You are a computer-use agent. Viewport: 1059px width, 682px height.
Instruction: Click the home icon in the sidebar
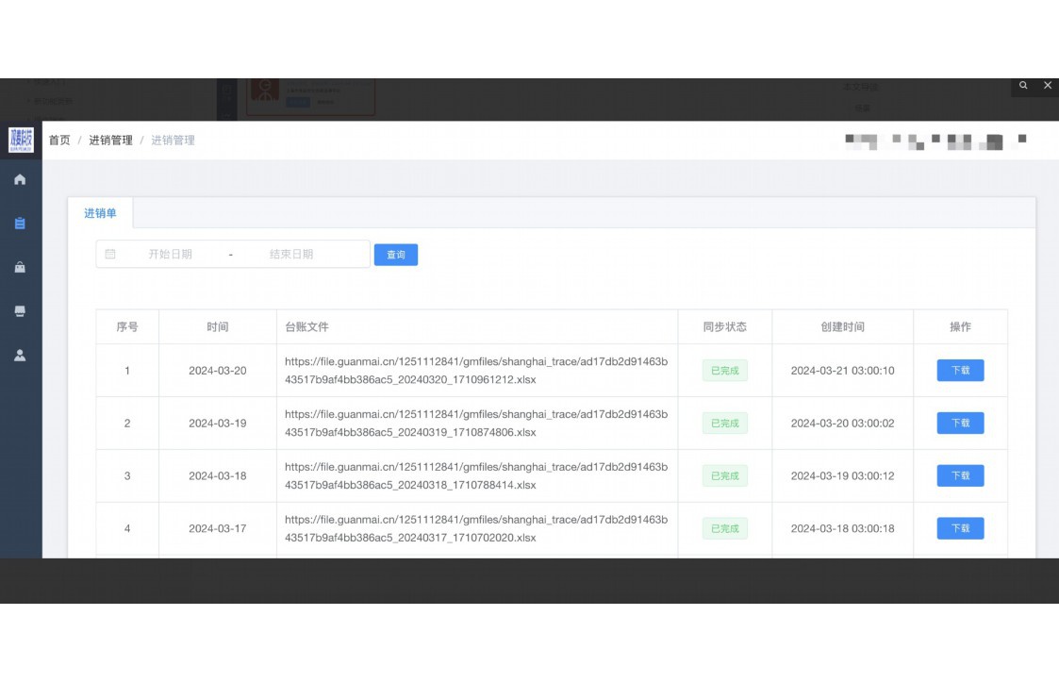(20, 179)
